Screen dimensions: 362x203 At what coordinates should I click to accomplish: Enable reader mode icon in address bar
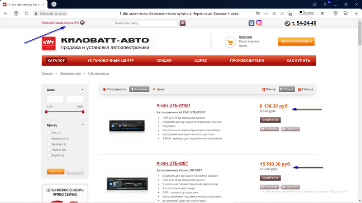point(274,14)
